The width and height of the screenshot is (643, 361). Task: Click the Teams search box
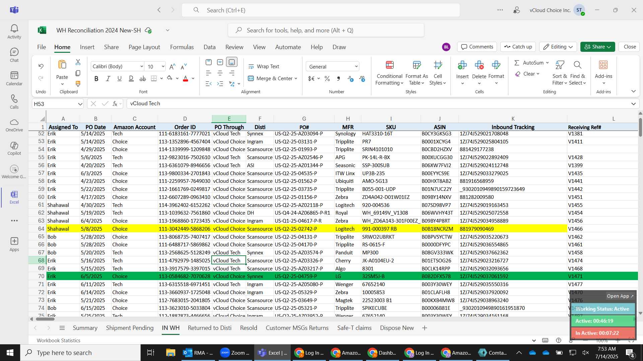tap(321, 10)
